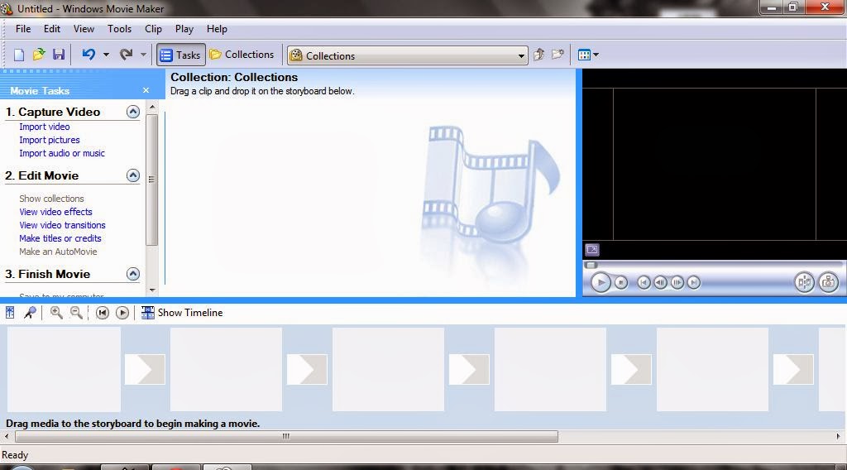Image resolution: width=847 pixels, height=470 pixels.
Task: Stop the preview playback
Action: point(621,282)
